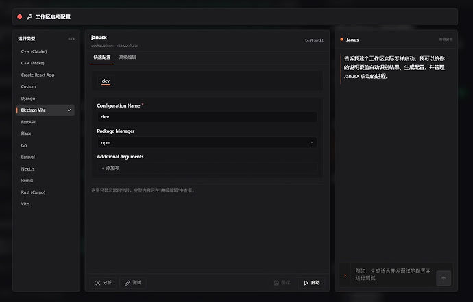Image resolution: width=473 pixels, height=302 pixels.
Task: Click the 保存 save button
Action: (x=282, y=283)
